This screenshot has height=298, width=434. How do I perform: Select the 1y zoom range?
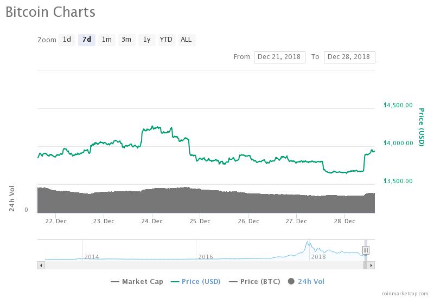[146, 40]
